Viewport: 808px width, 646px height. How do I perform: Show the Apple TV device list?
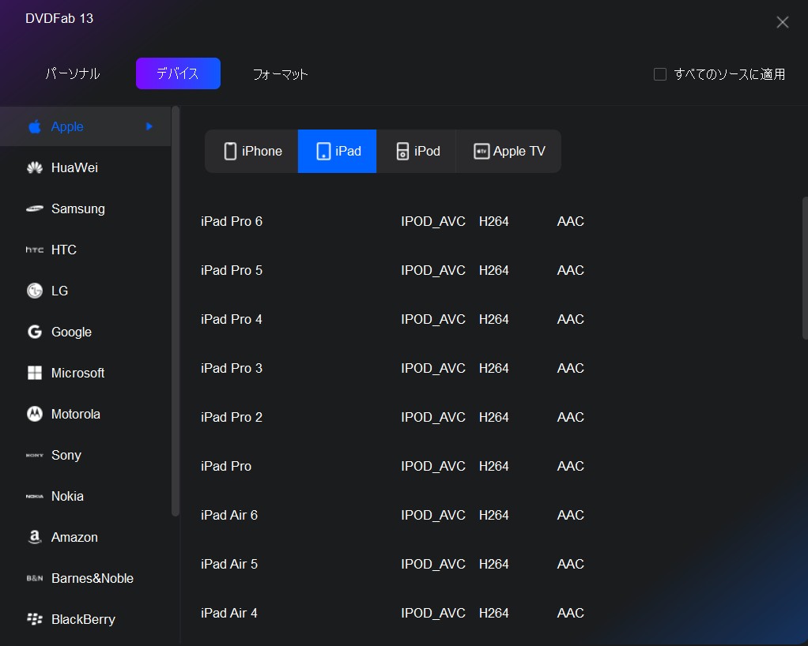pyautogui.click(x=509, y=151)
